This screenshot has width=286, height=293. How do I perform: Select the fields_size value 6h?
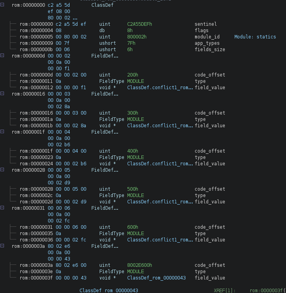(130, 50)
